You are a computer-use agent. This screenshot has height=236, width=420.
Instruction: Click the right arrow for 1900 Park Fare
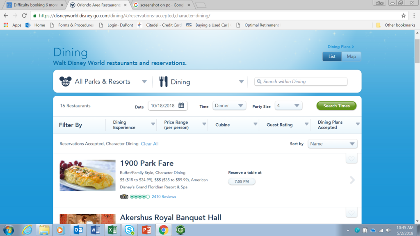coord(352,180)
